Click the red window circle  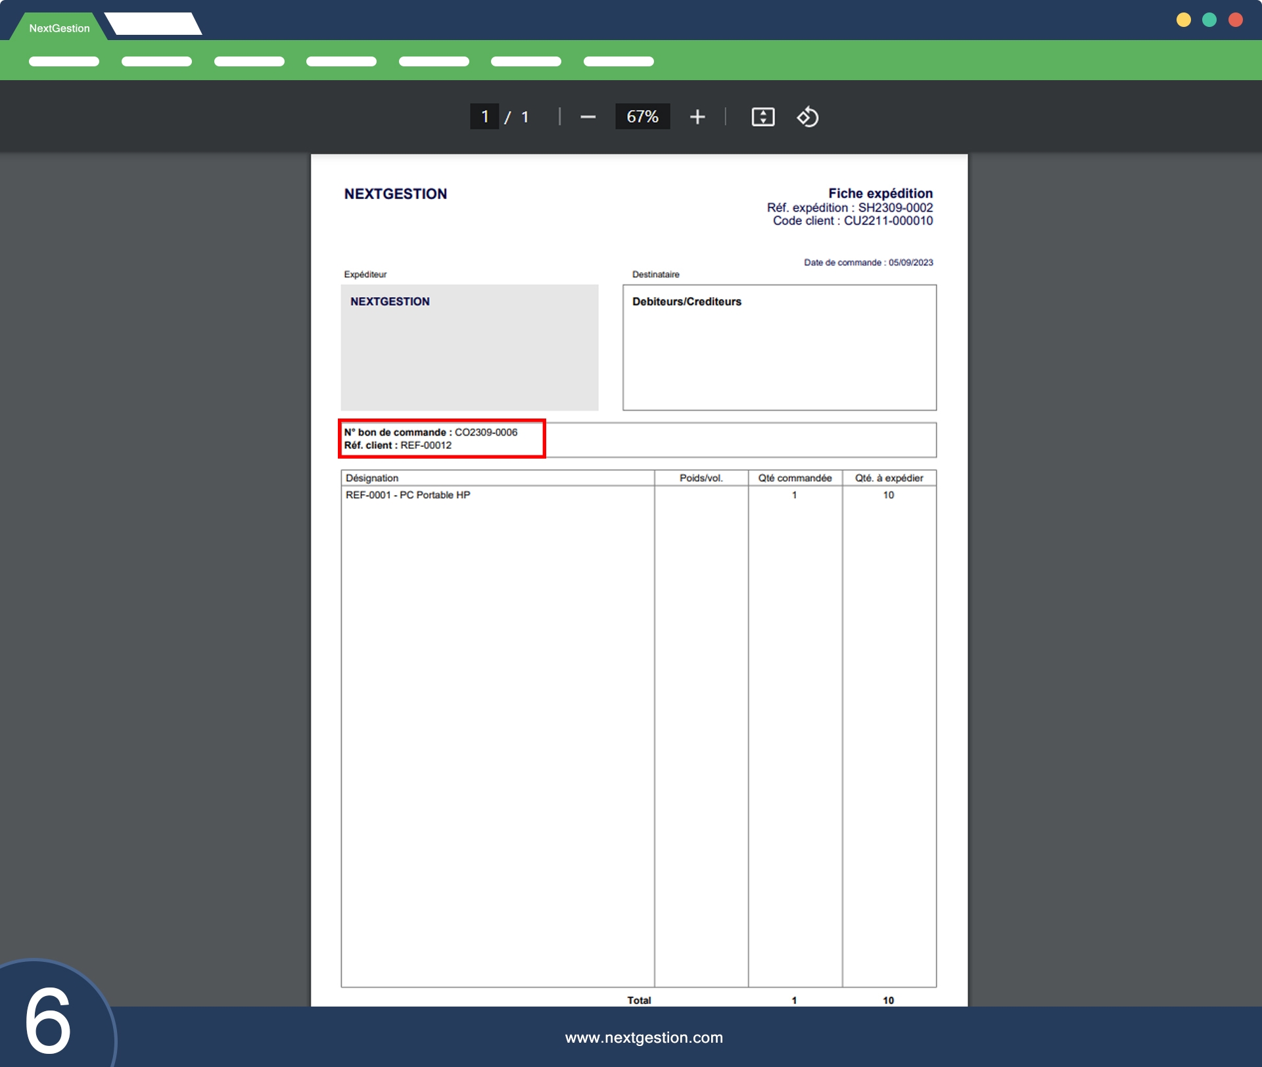point(1236,20)
